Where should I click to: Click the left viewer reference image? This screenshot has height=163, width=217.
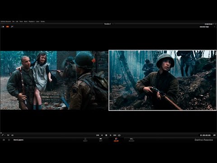point(54,80)
